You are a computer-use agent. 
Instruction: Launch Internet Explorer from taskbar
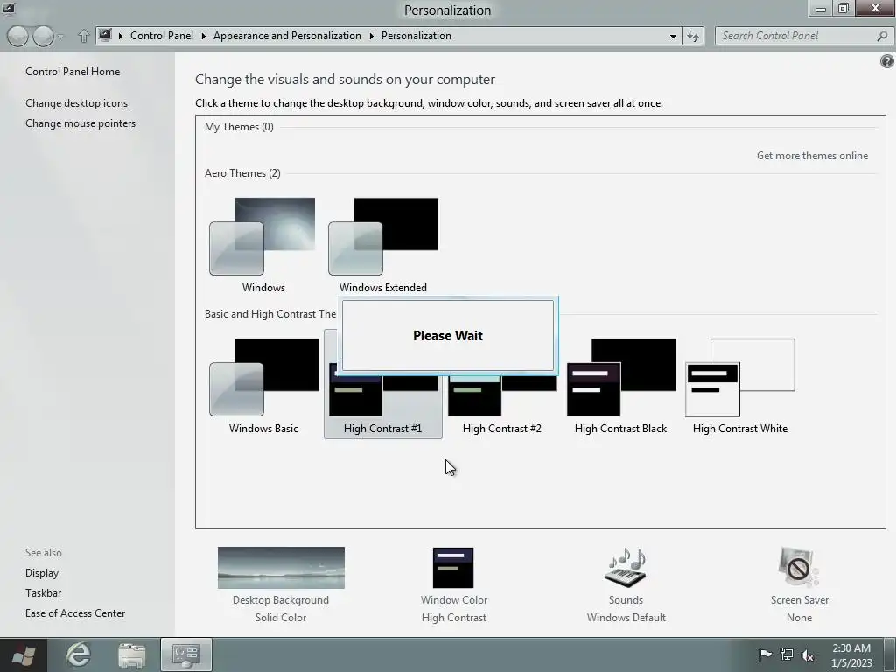(78, 654)
